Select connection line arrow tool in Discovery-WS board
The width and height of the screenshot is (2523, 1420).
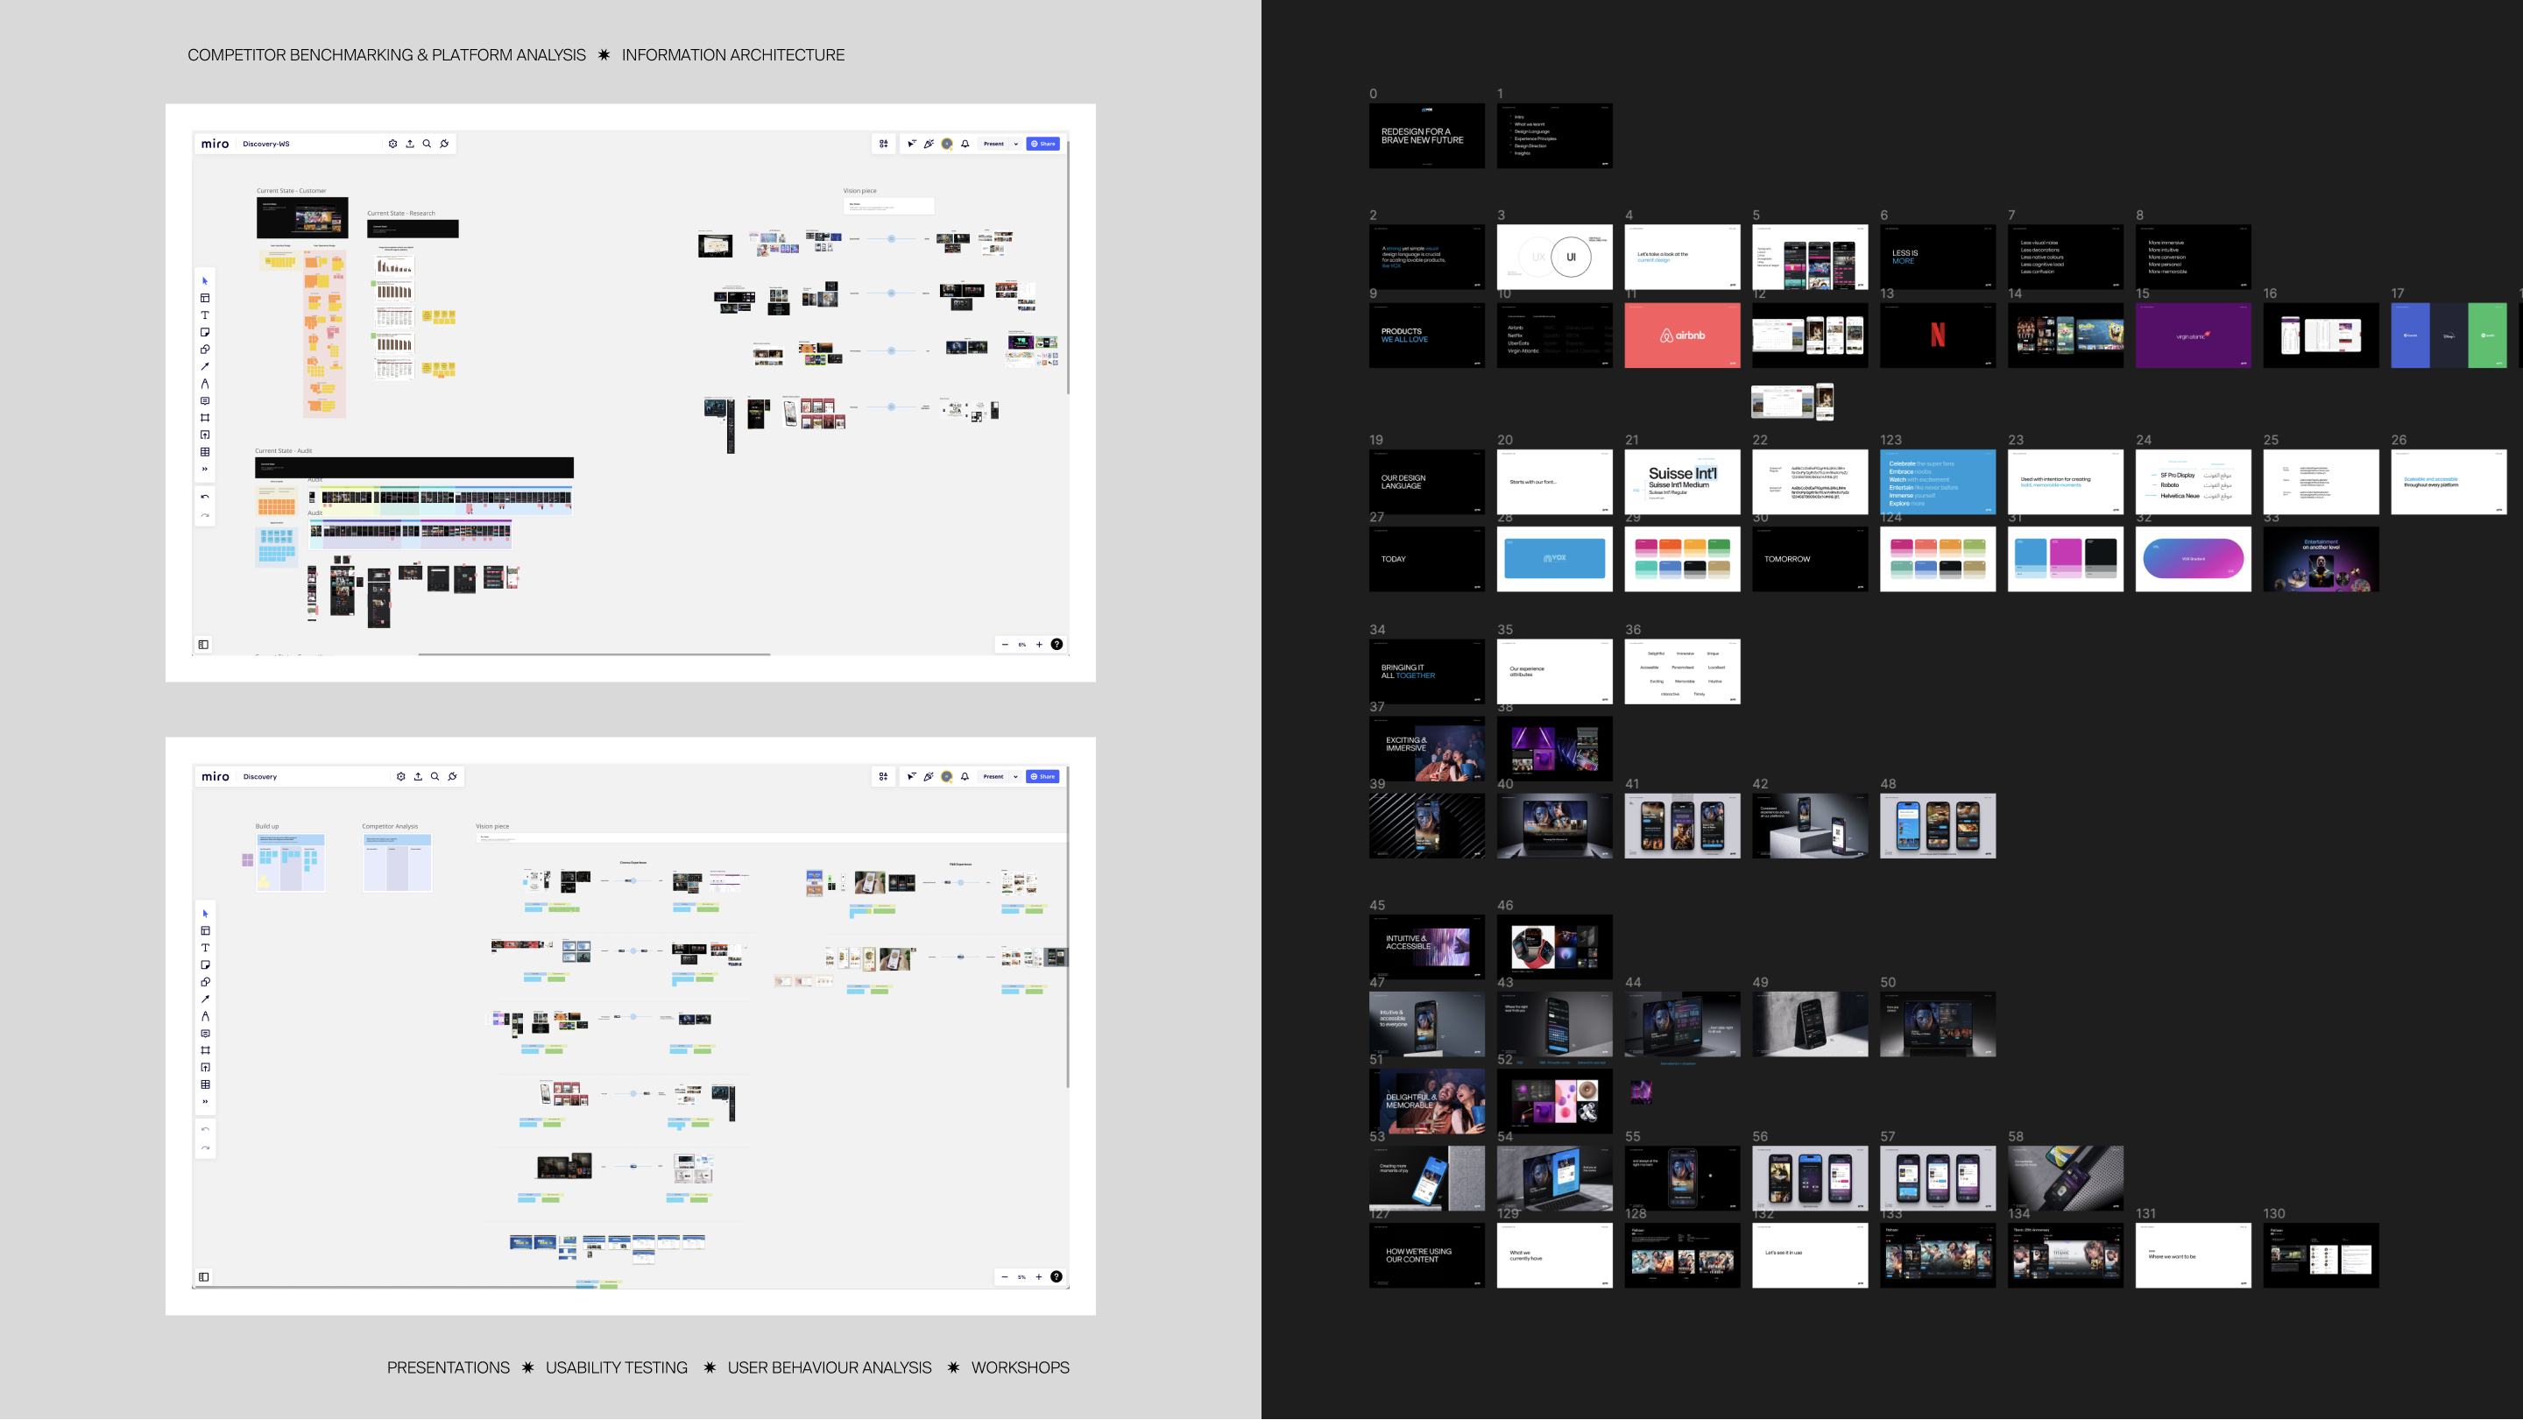point(205,366)
